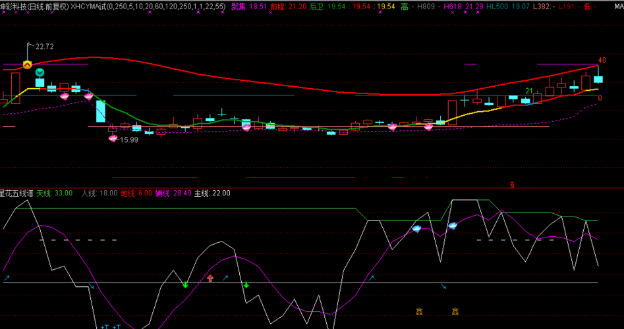Click the 地线: 6.00 value

[136, 193]
